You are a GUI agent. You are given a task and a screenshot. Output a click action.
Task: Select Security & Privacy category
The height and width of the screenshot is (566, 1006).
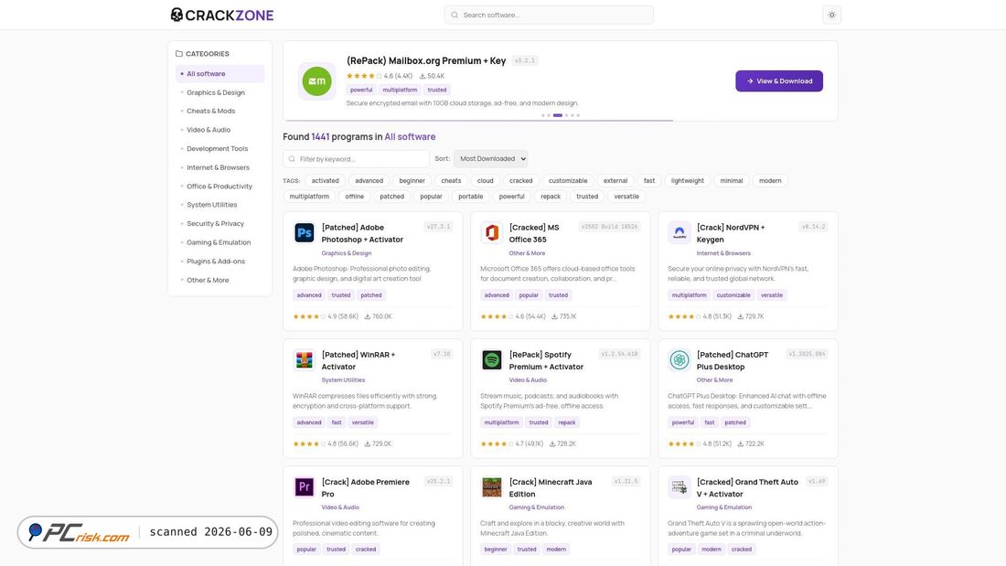tap(220, 223)
